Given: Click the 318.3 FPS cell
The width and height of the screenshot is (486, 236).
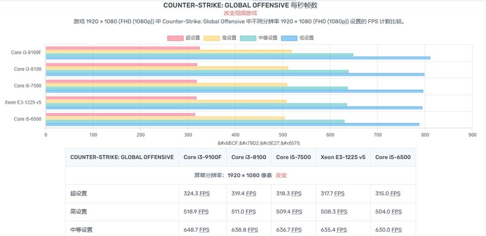Looking at the screenshot, I should pyautogui.click(x=293, y=194).
